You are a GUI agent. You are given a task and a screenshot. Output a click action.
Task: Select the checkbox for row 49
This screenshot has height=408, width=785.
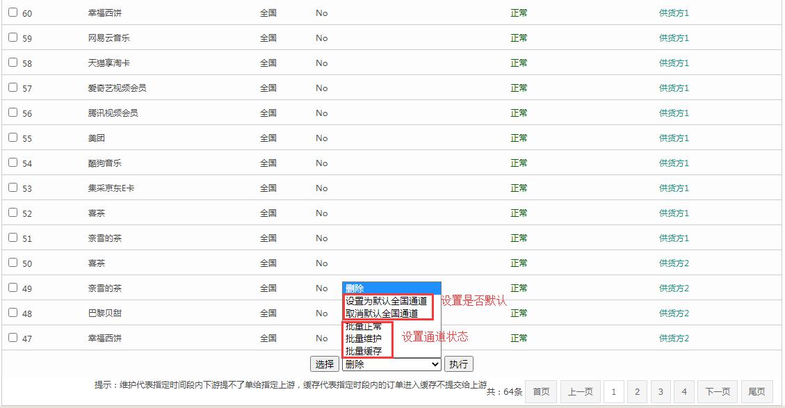pyautogui.click(x=13, y=288)
